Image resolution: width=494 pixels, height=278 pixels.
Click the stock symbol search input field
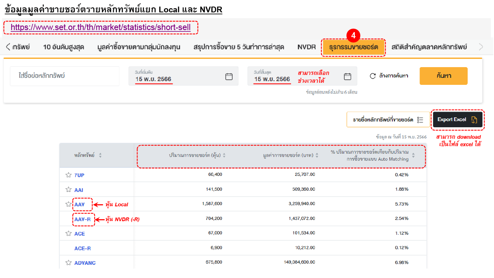click(65, 76)
